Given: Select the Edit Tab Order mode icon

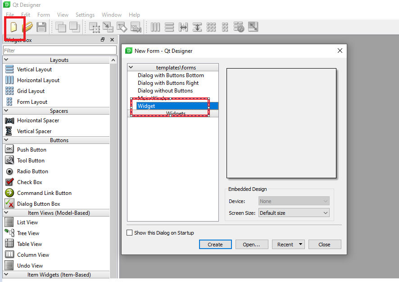Looking at the screenshot, I should (136, 27).
